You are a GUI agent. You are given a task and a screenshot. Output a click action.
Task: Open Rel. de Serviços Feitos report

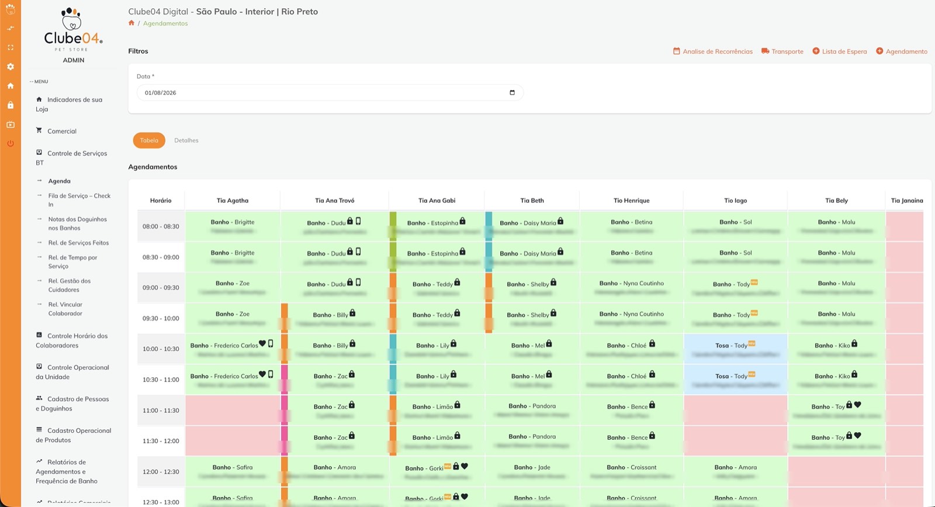pos(78,243)
